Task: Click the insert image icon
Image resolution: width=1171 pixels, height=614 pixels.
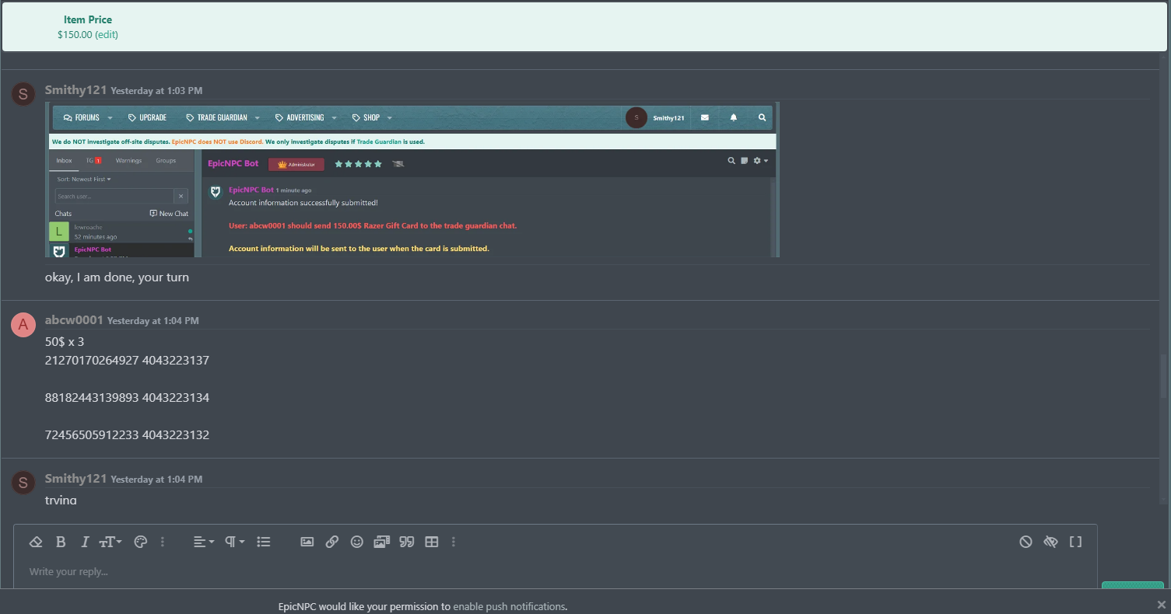Action: pyautogui.click(x=307, y=542)
